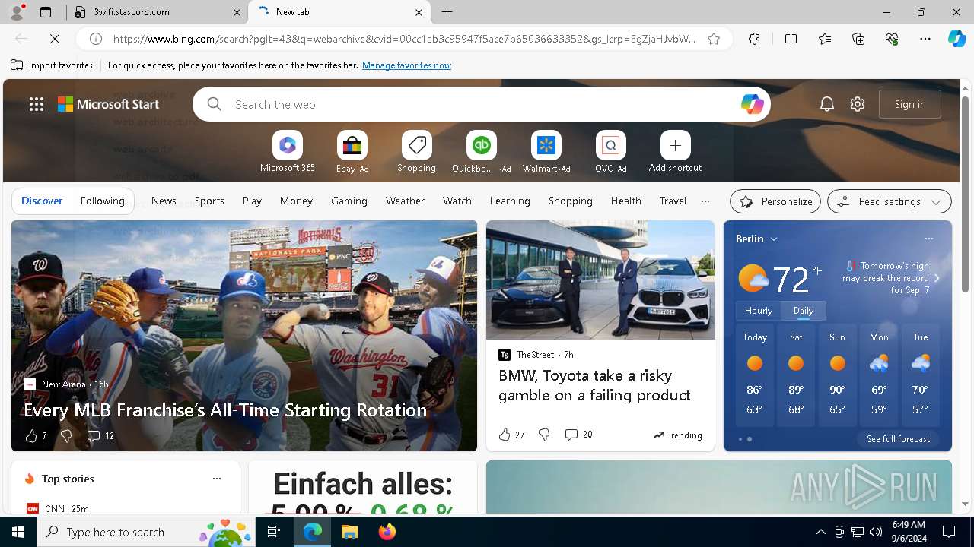974x547 pixels.
Task: Show hidden system tray icons
Action: click(820, 532)
